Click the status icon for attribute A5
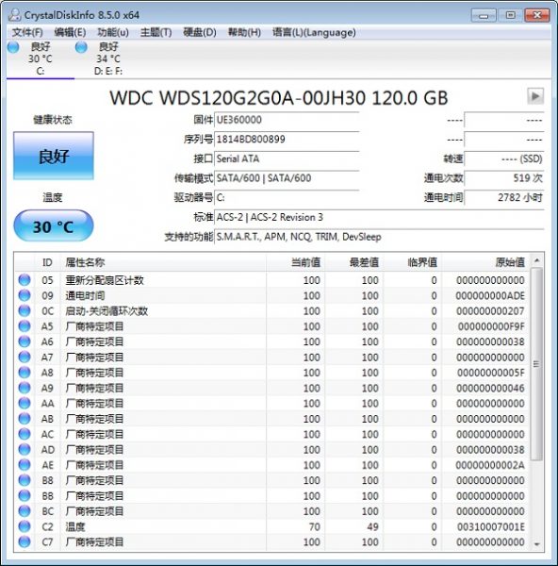The width and height of the screenshot is (558, 566). pyautogui.click(x=25, y=326)
